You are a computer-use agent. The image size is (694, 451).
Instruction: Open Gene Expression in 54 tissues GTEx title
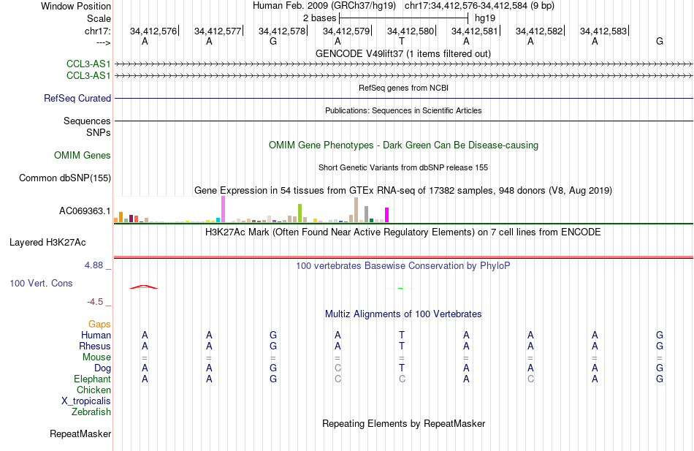click(x=403, y=191)
